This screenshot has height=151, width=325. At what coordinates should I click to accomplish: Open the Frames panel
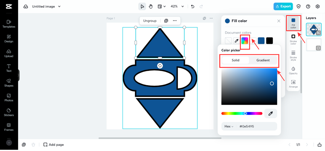(x=9, y=127)
